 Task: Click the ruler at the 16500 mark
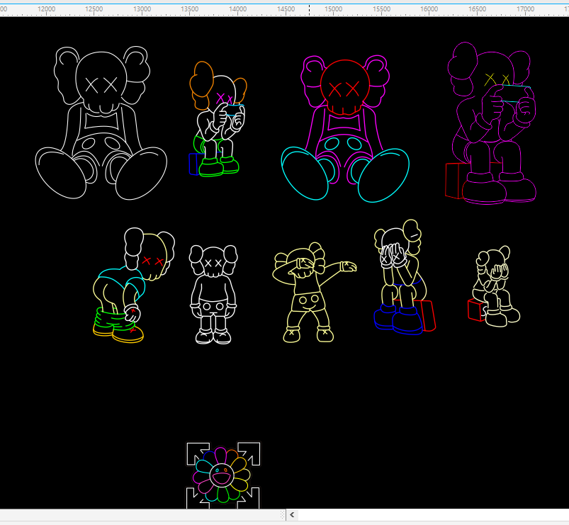coord(477,9)
